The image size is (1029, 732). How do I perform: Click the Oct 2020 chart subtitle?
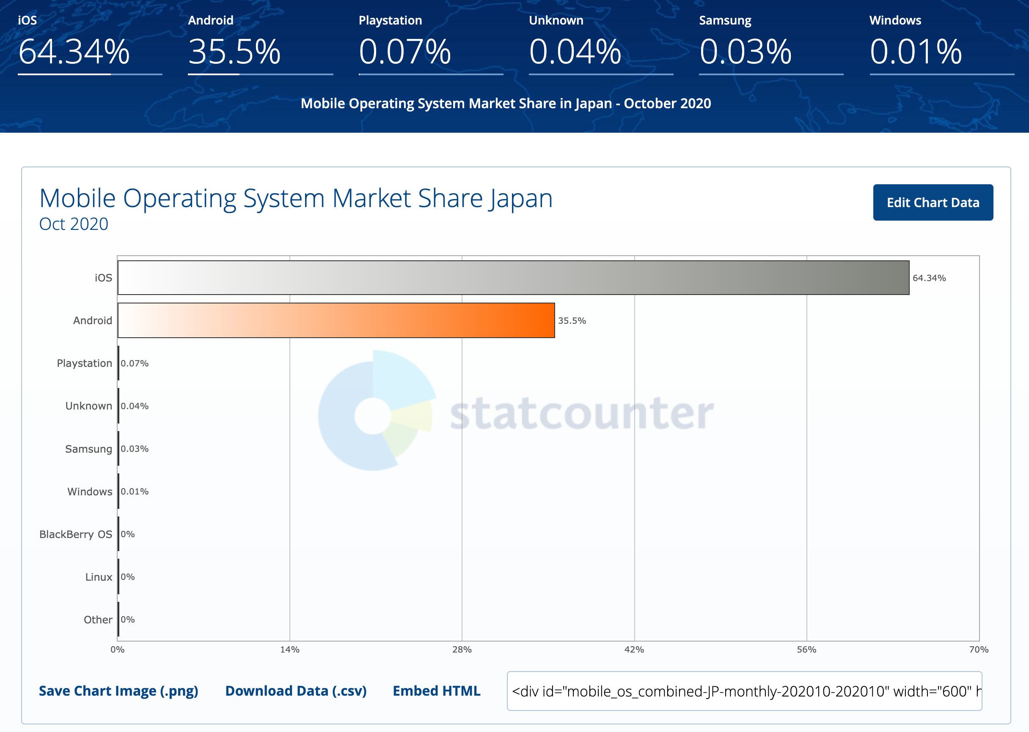[x=74, y=224]
